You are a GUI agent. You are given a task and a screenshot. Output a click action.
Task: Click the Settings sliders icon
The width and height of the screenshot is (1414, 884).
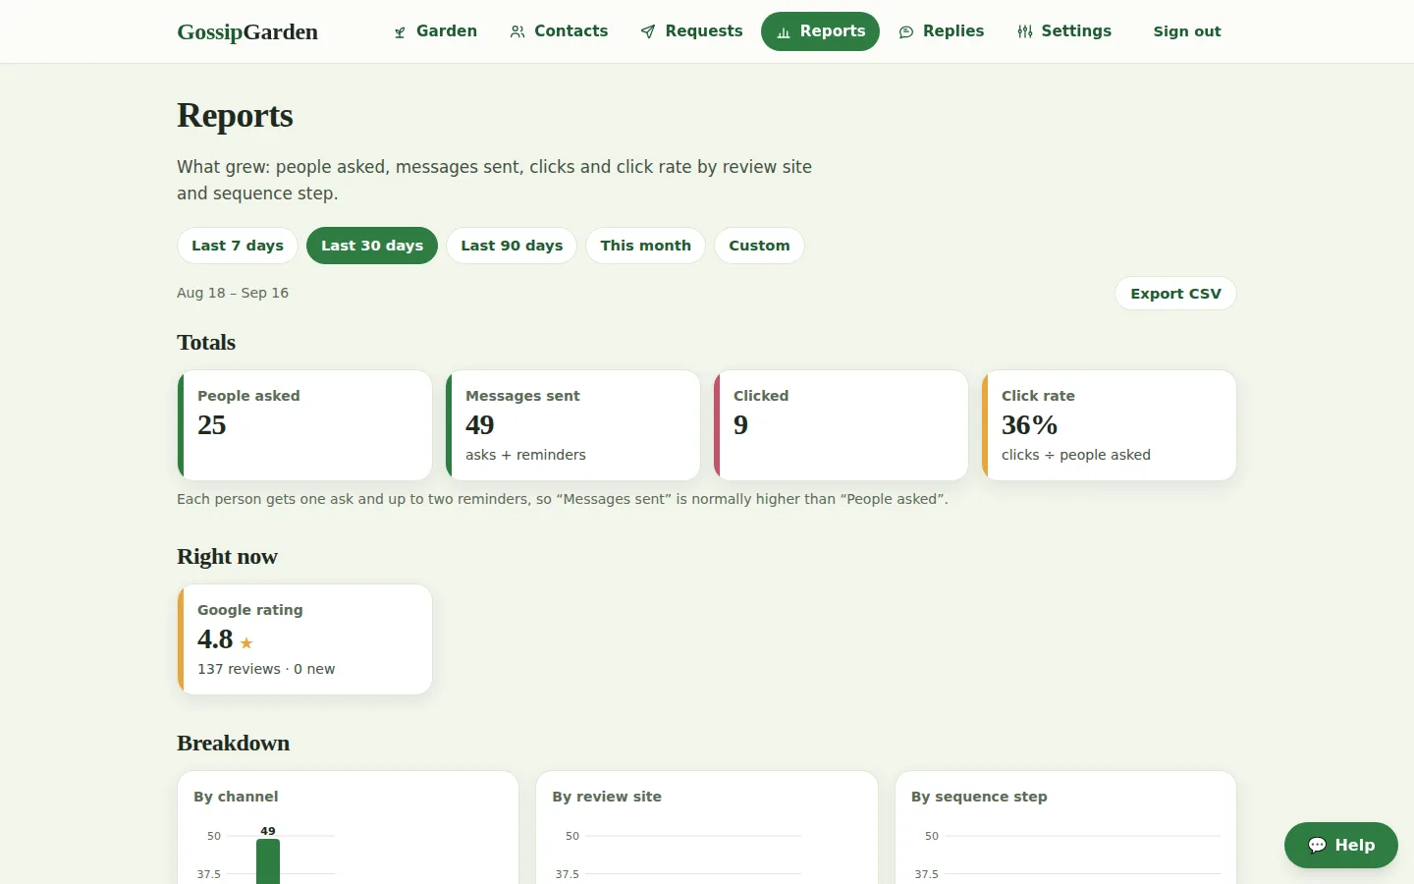point(1025,32)
